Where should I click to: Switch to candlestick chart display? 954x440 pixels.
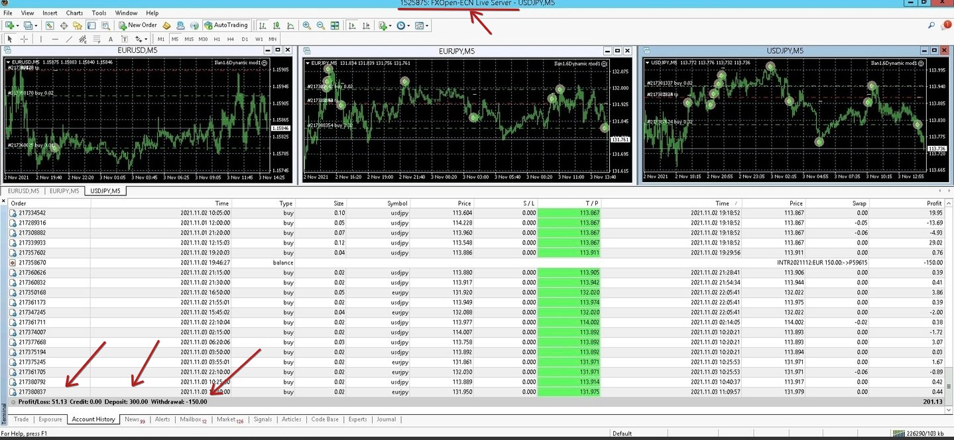coord(277,25)
